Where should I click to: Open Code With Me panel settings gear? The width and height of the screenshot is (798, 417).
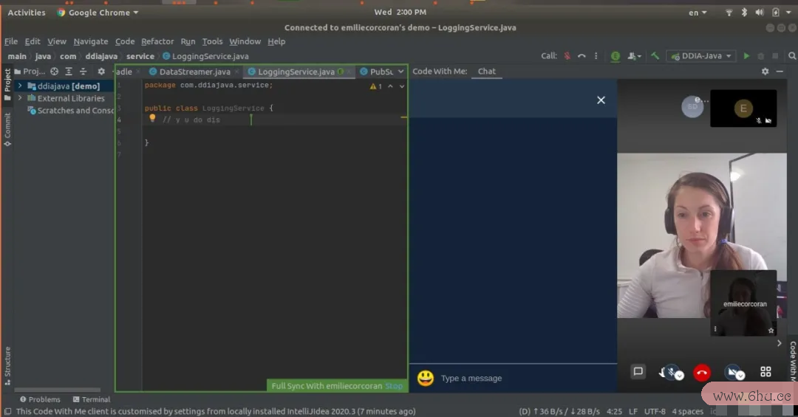coord(765,71)
